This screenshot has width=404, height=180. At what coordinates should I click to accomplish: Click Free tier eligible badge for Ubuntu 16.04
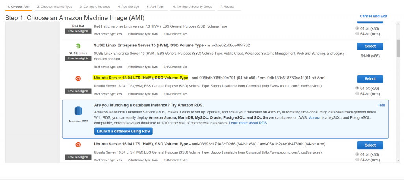pyautogui.click(x=78, y=157)
